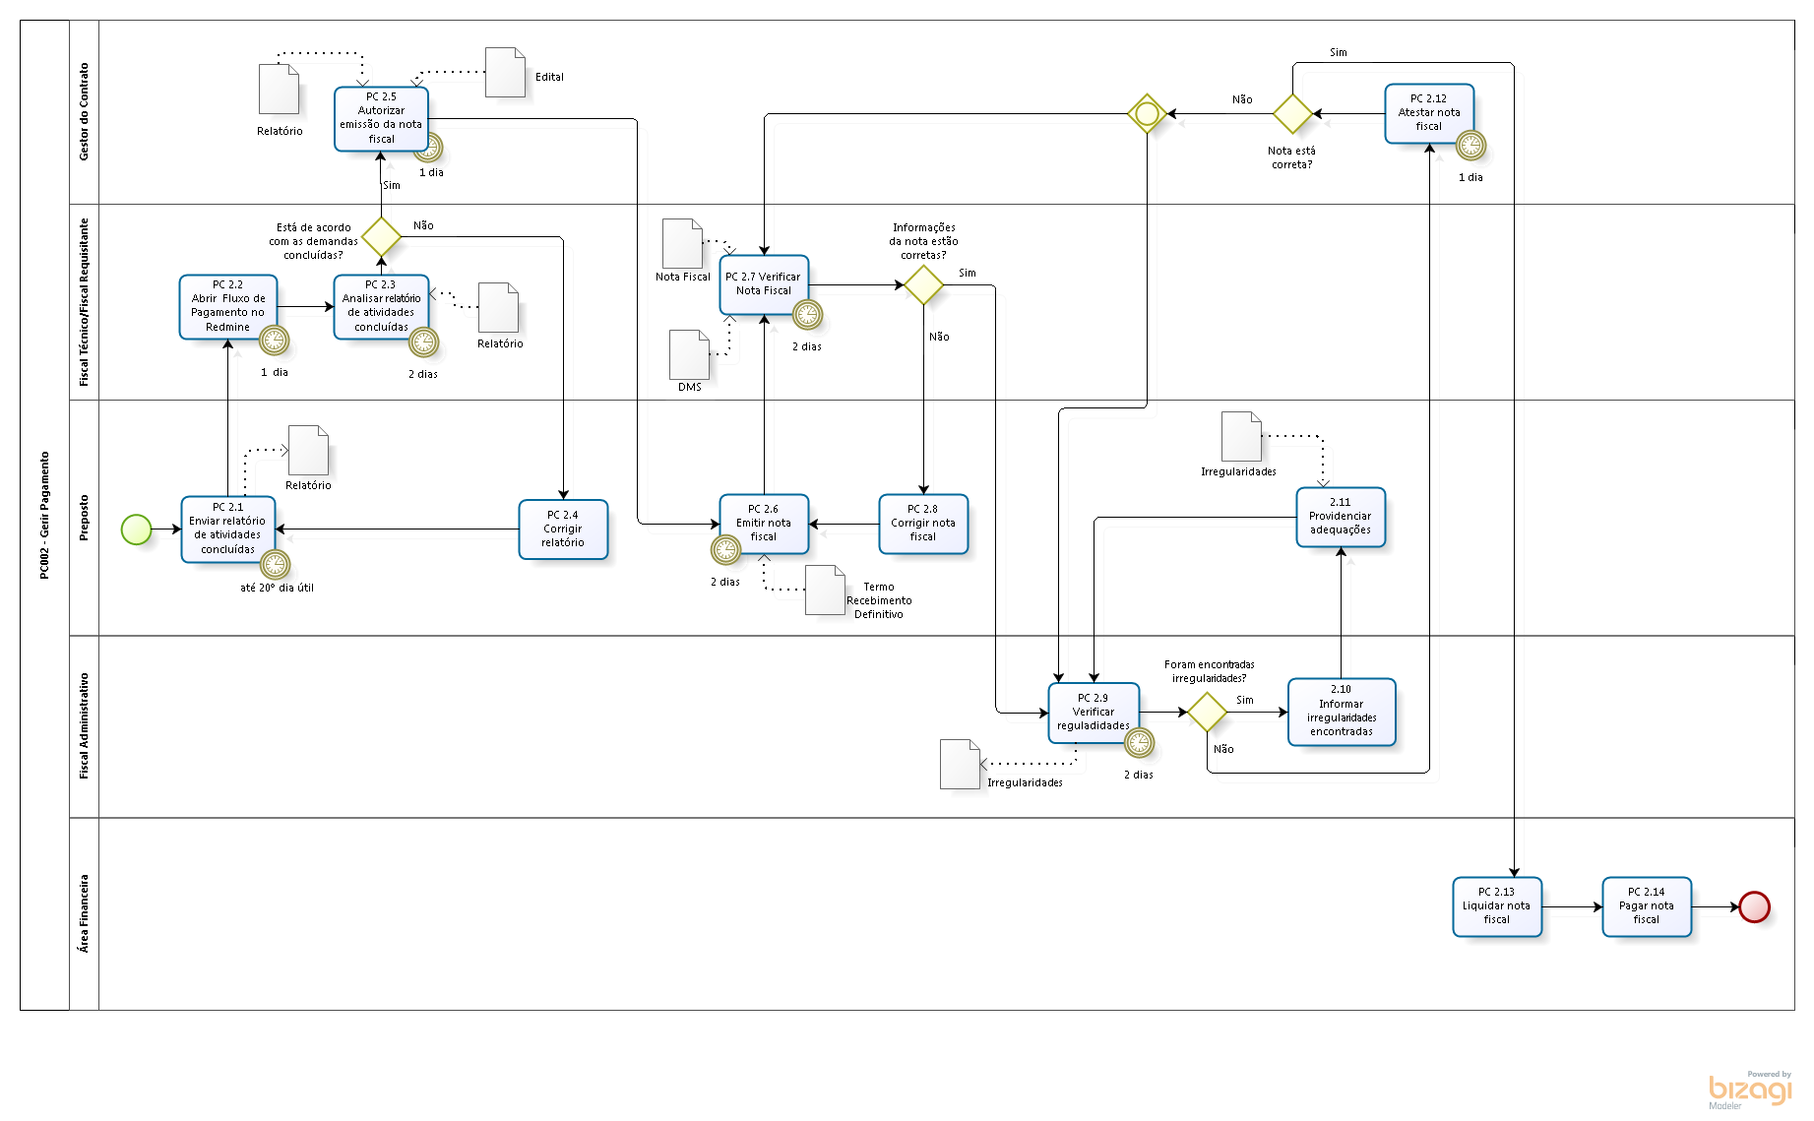The height and width of the screenshot is (1121, 1814).
Task: Click the PC 2.13 Liquidar nota fiscal task
Action: [1496, 906]
